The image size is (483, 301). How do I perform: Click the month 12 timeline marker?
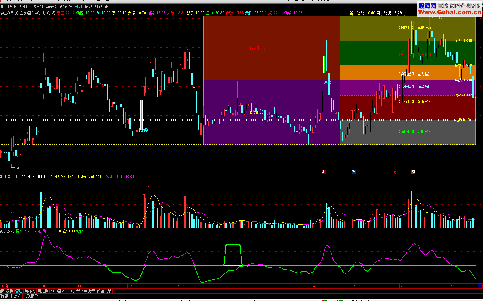click(129, 286)
